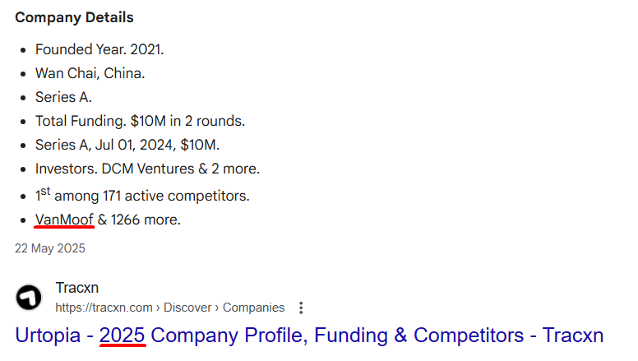Click the underlined 2025 in the title
Screen dimensions: 638x361
(123, 336)
